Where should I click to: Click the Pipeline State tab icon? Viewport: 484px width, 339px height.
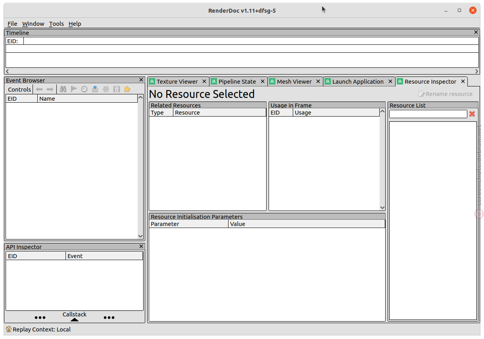(214, 81)
